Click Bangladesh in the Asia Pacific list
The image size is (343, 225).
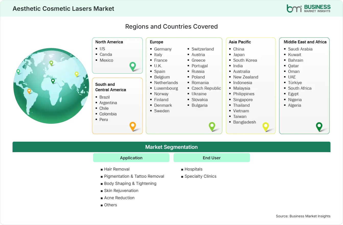pos(245,122)
